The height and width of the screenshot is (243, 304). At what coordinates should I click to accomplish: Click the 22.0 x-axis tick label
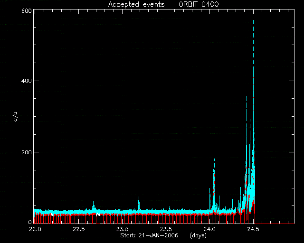[x=35, y=229]
